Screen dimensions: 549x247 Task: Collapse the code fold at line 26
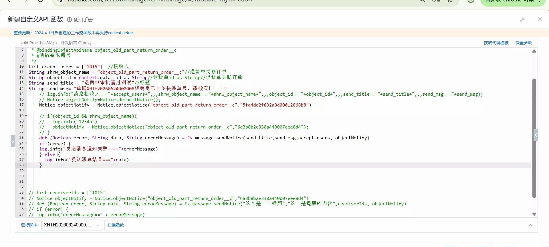26,154
